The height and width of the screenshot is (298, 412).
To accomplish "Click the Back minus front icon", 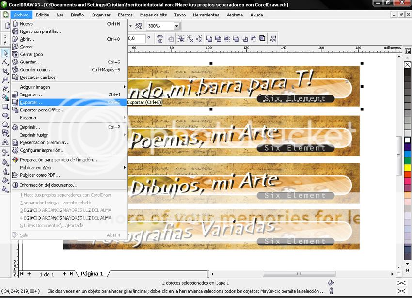I will tap(254, 39).
